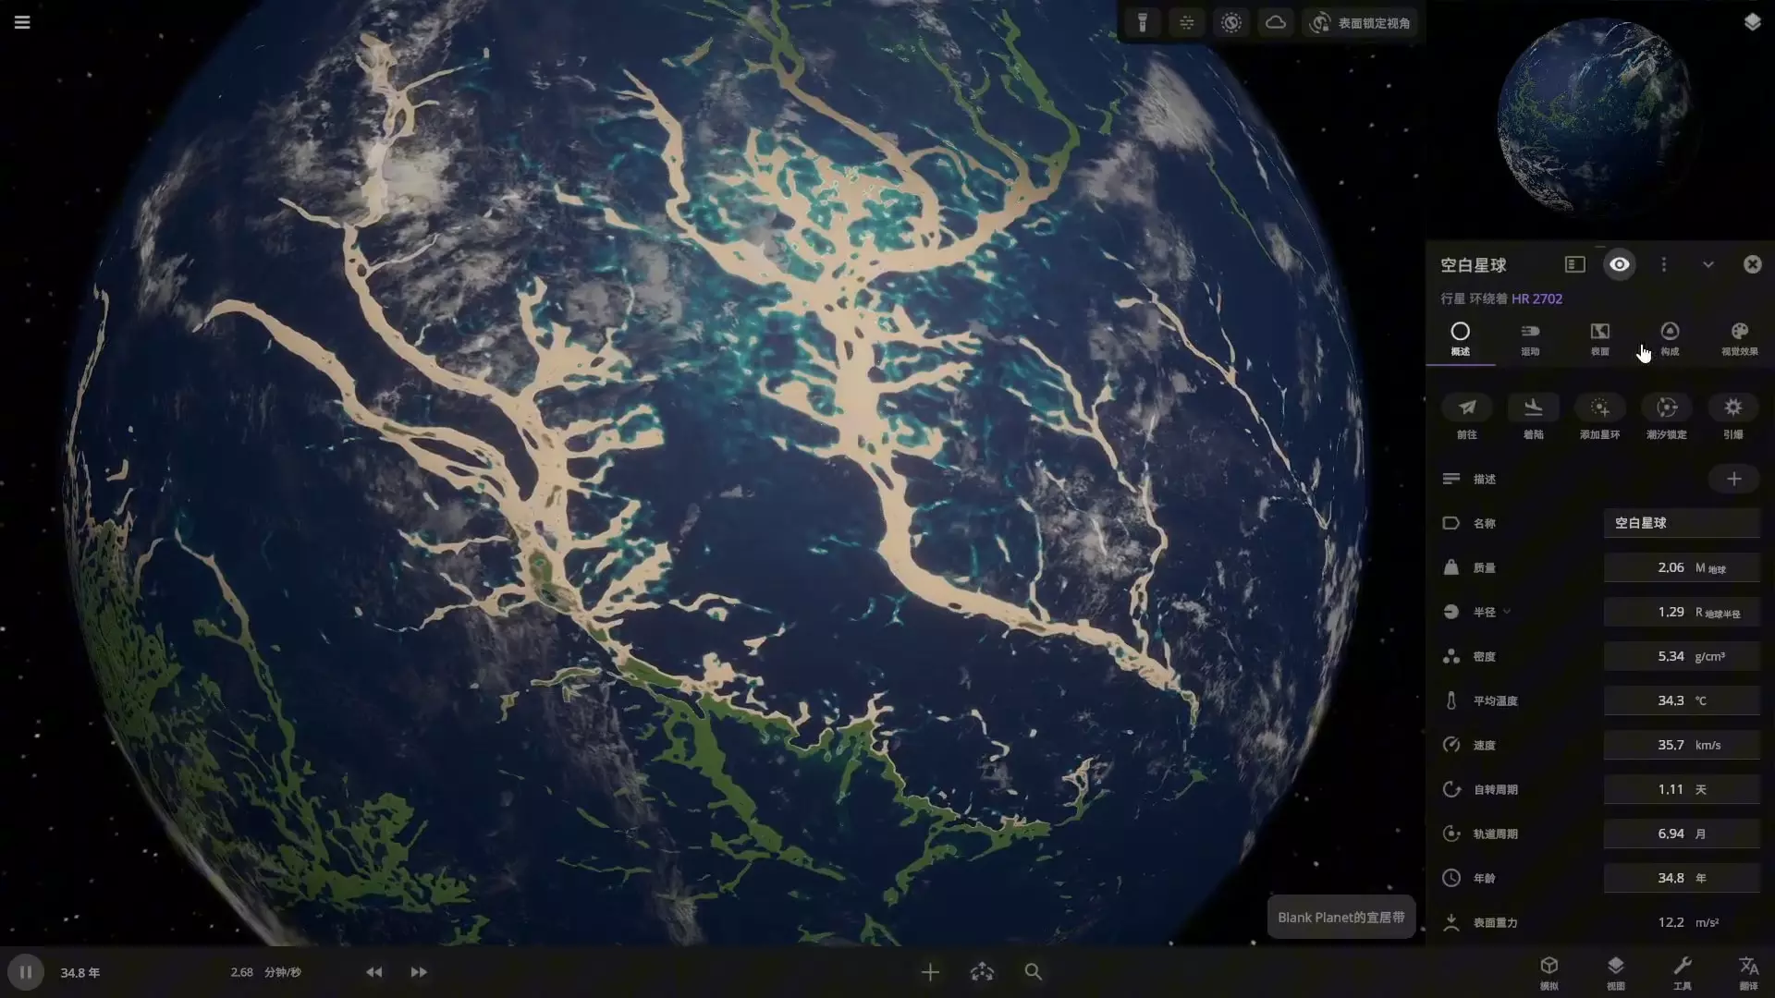Toggle the flashlight lighting icon
The height and width of the screenshot is (998, 1775).
point(1143,23)
